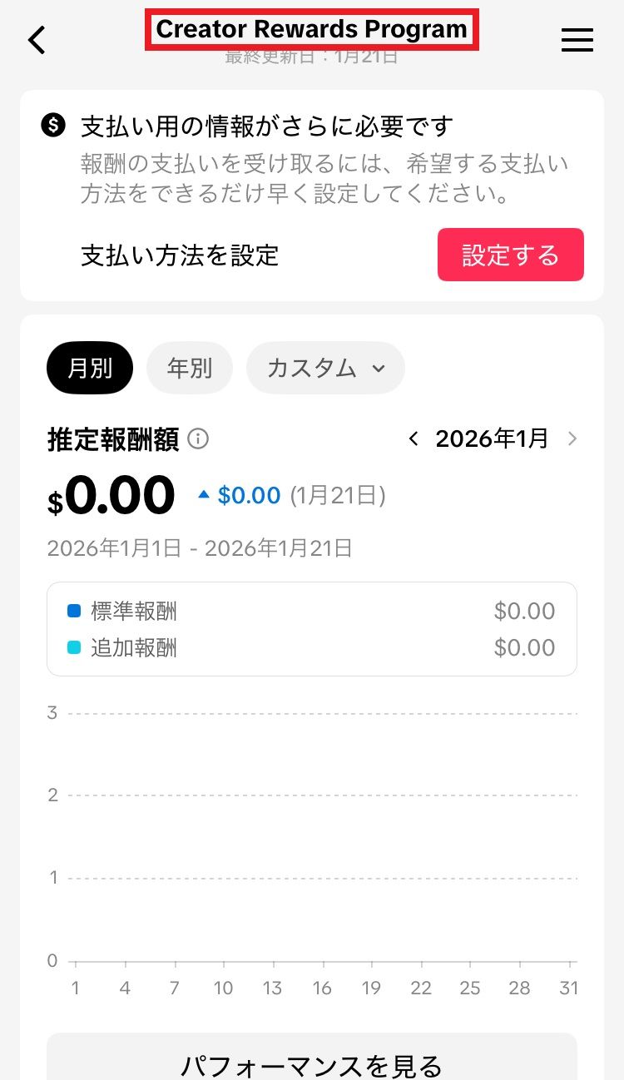This screenshot has width=624, height=1080.
Task: Switch to the 年別 yearly tab
Action: click(x=190, y=368)
